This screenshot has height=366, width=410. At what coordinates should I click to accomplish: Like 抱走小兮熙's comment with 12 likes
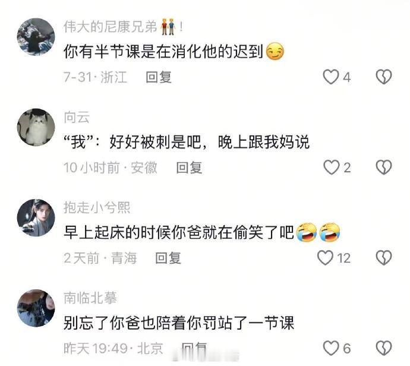pyautogui.click(x=325, y=258)
